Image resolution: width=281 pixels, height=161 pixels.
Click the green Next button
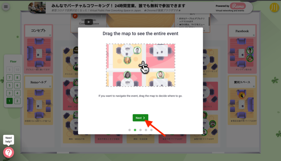[x=140, y=118]
